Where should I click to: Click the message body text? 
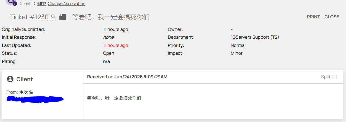114,98
